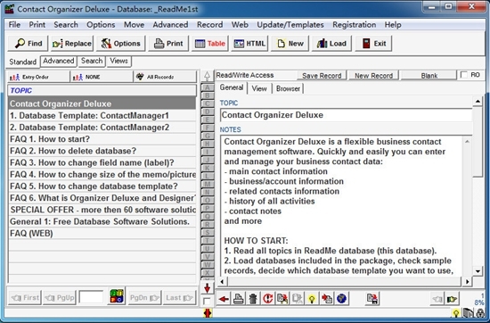The height and width of the screenshot is (323, 490).
Task: Click the Find magnifier toolbar button
Action: click(x=28, y=43)
